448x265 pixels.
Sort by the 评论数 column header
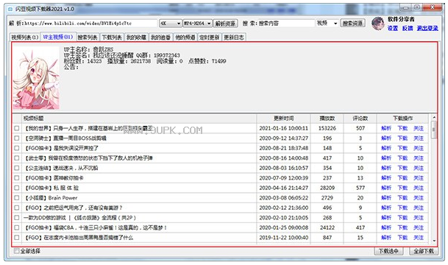point(360,119)
